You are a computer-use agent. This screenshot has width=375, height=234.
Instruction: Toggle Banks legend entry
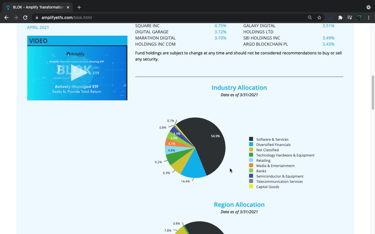pos(258,171)
